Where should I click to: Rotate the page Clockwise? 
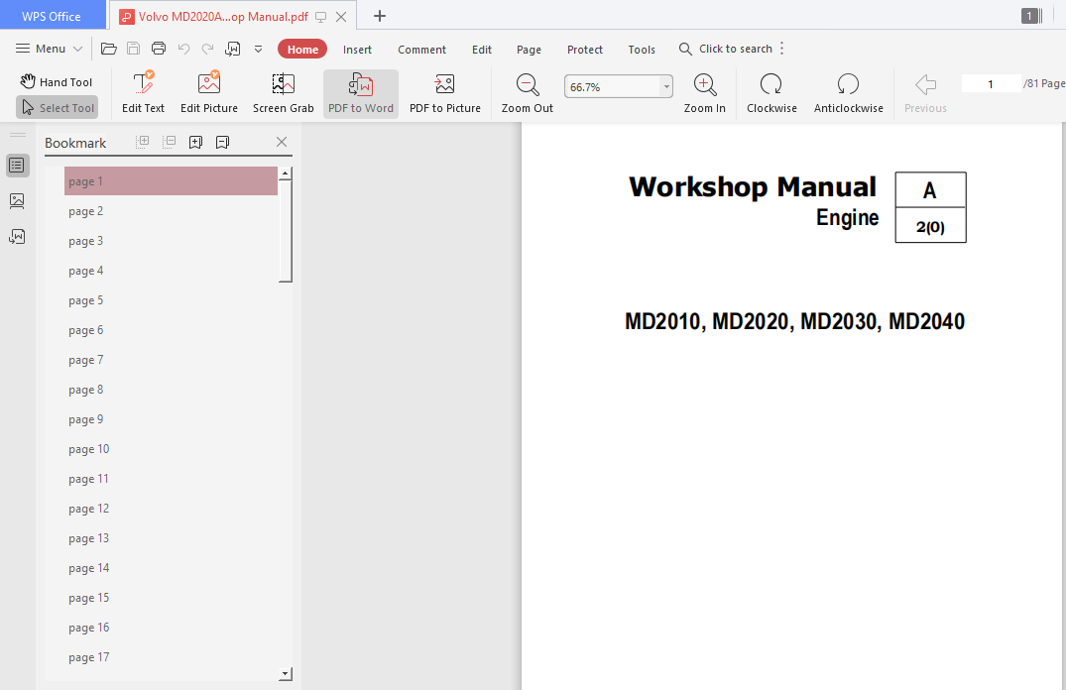click(x=771, y=93)
